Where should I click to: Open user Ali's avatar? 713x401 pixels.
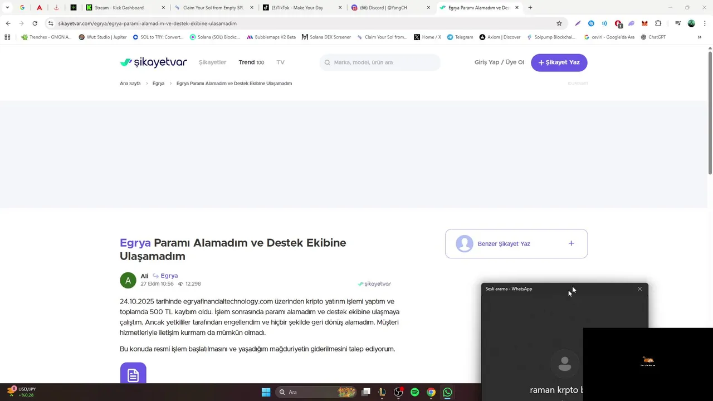[128, 280]
